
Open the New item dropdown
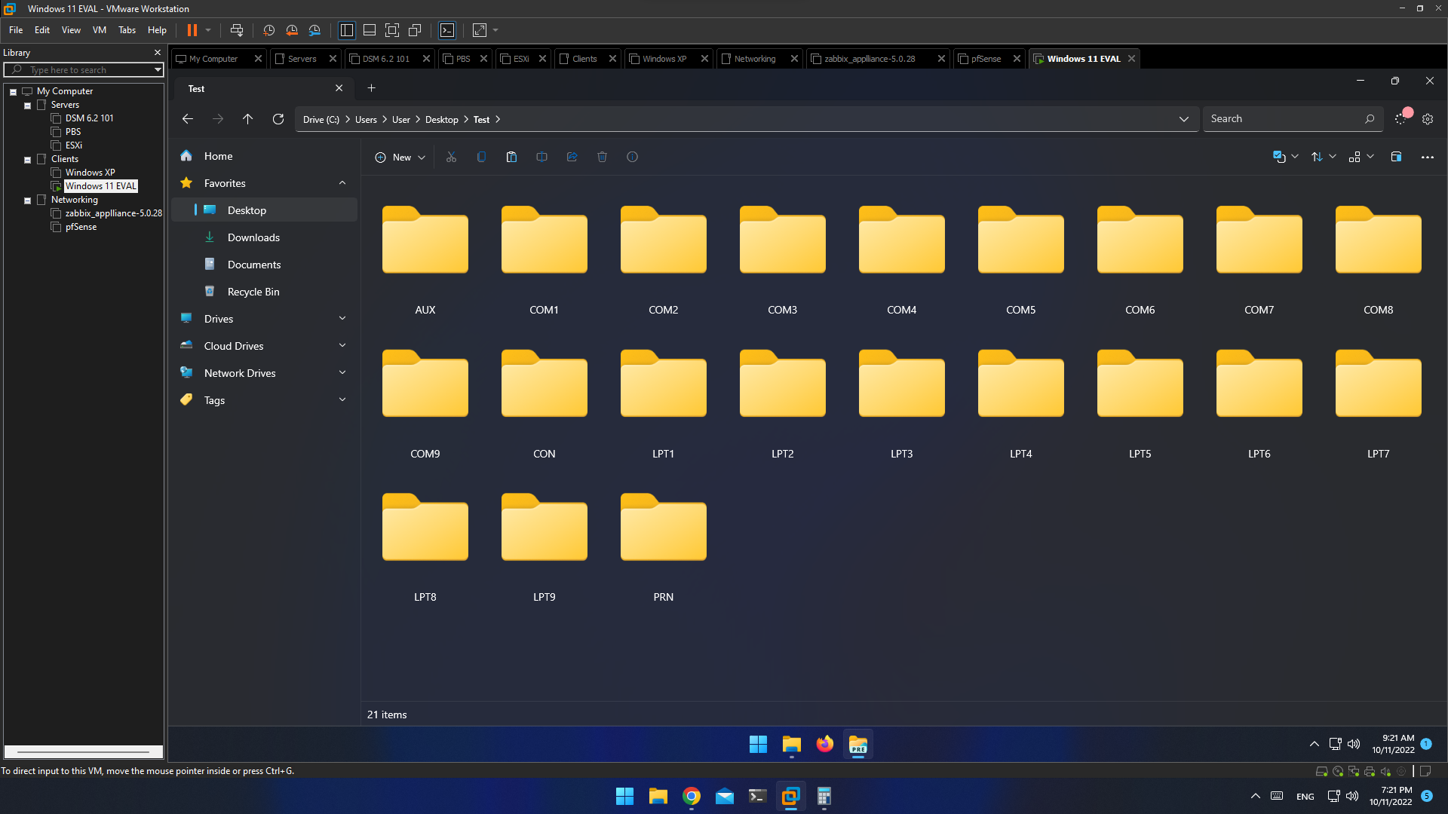[399, 157]
